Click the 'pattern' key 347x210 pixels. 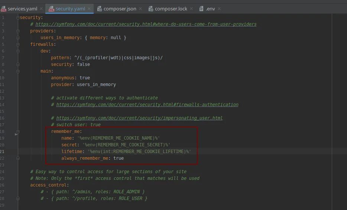60,58
